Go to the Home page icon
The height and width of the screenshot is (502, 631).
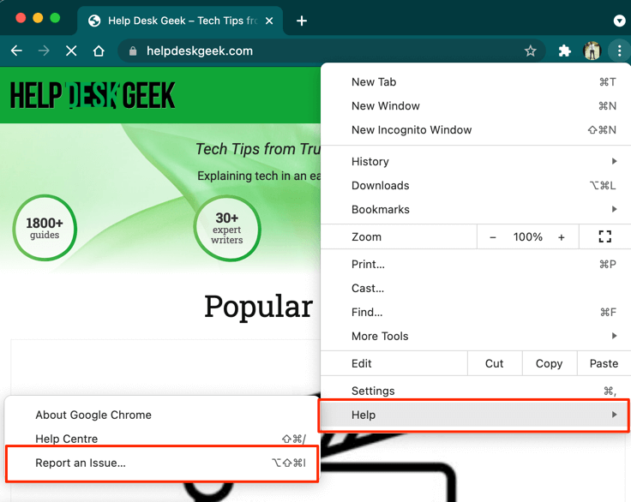[99, 51]
